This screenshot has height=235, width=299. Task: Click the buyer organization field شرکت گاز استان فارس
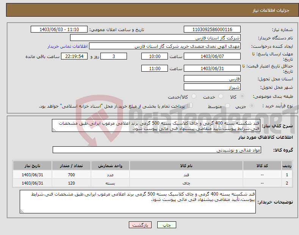[155, 38]
